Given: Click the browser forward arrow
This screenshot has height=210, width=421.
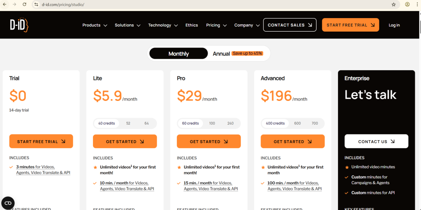Looking at the screenshot, I should coord(14,5).
